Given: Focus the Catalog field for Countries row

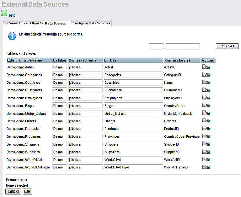Looking at the screenshot, I should 60,83.
